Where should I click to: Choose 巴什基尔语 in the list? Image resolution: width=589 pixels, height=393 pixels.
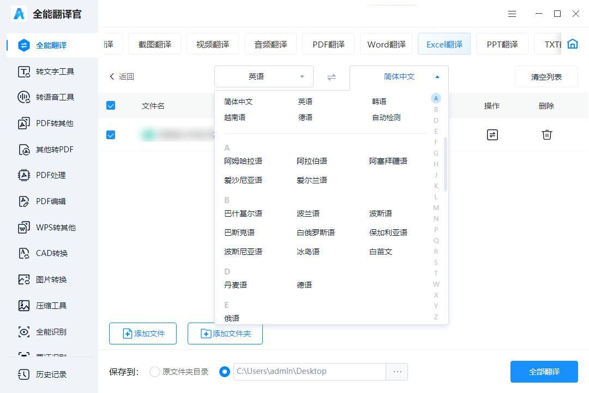click(x=243, y=213)
